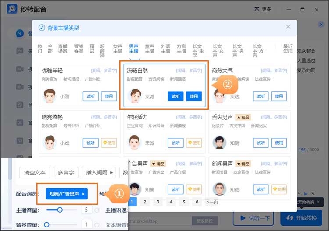Viewport: 329px width, 231px height.
Task: Reset 主播音量 with the circular arrow icon
Action: 97,210
